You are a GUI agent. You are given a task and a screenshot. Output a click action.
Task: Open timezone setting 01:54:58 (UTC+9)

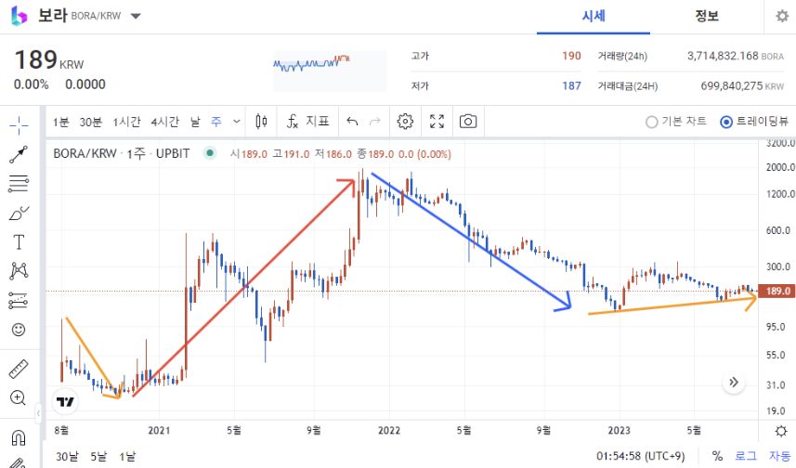[x=640, y=456]
